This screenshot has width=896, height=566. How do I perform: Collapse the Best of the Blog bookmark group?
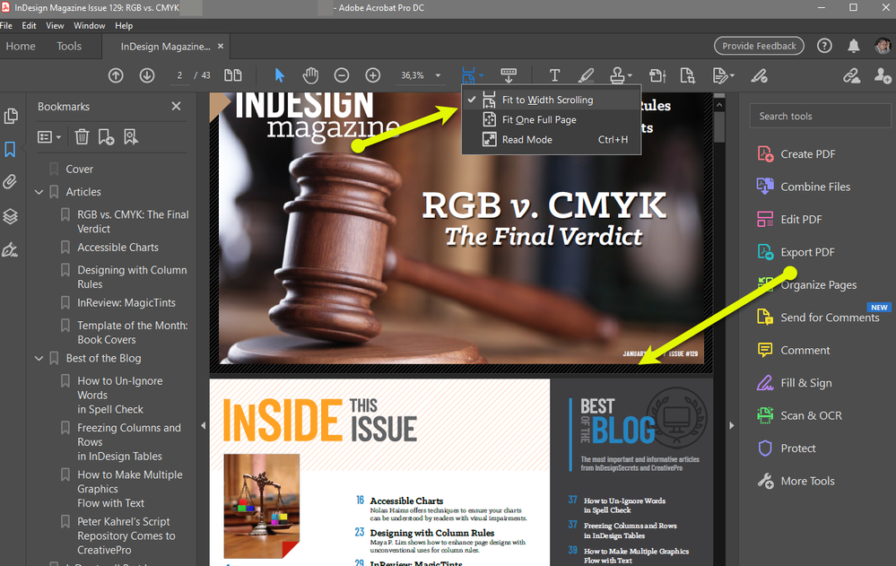click(39, 359)
